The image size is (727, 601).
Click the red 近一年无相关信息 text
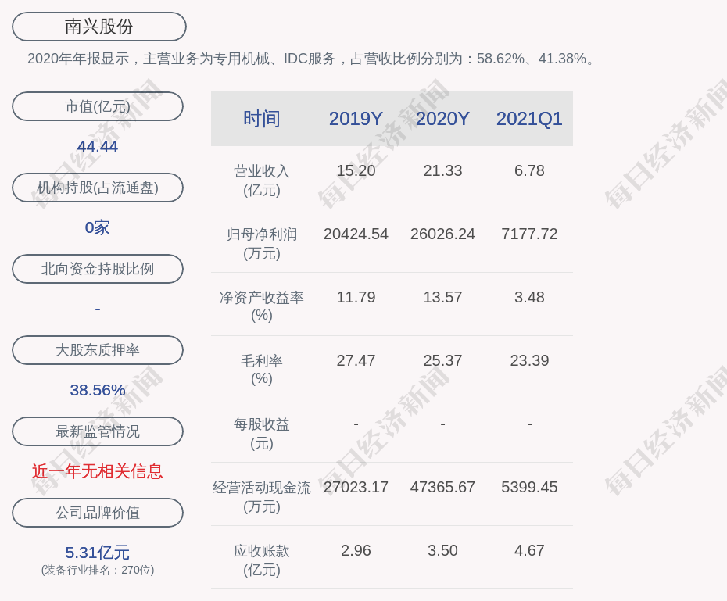[98, 471]
